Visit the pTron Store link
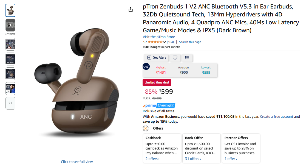The width and height of the screenshot is (306, 164). (x=159, y=37)
